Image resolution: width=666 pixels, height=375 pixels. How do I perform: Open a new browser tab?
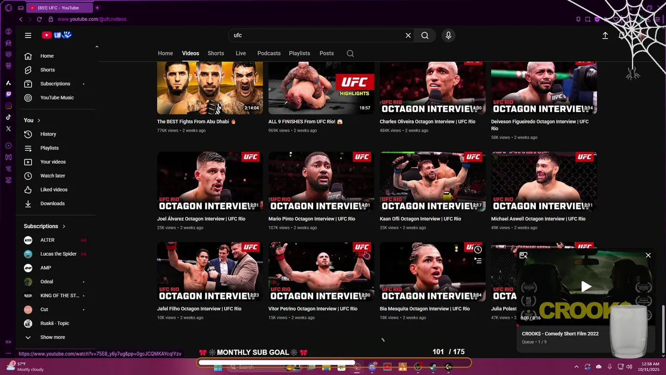coord(97,8)
